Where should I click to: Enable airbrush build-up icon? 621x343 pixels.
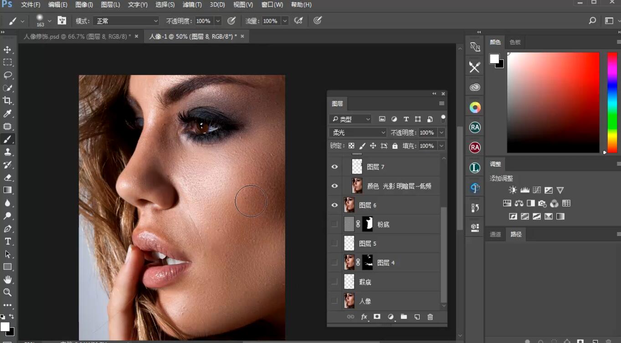tap(298, 20)
